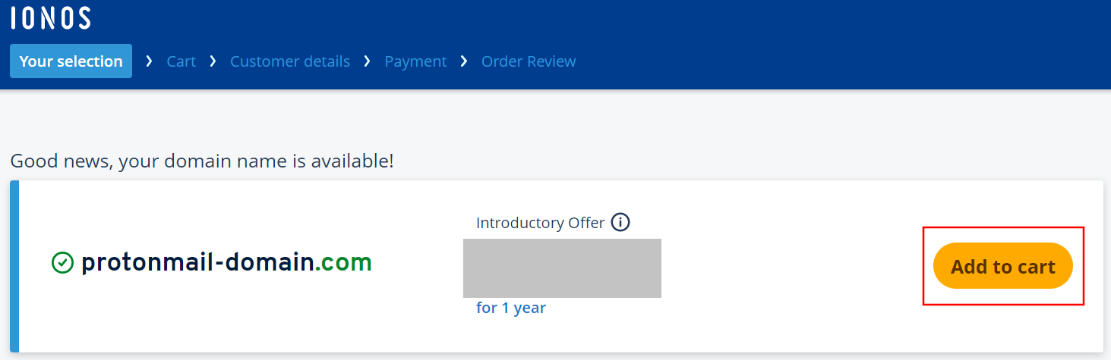Click the Introductory Offer label
This screenshot has width=1111, height=360.
540,223
